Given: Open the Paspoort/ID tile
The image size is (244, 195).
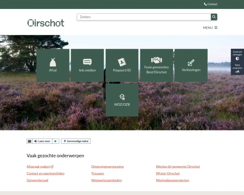Looking at the screenshot, I should (122, 65).
